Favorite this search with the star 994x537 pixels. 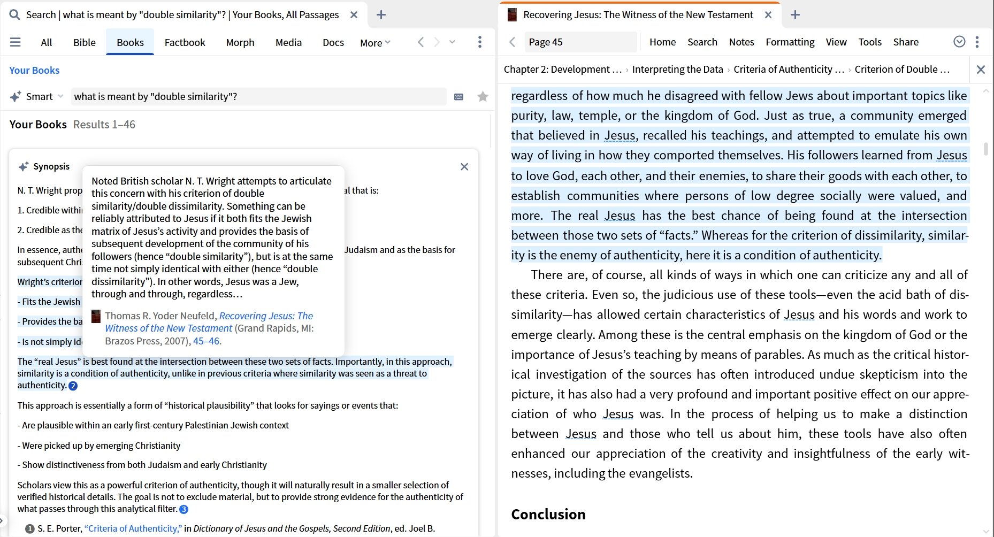tap(483, 97)
